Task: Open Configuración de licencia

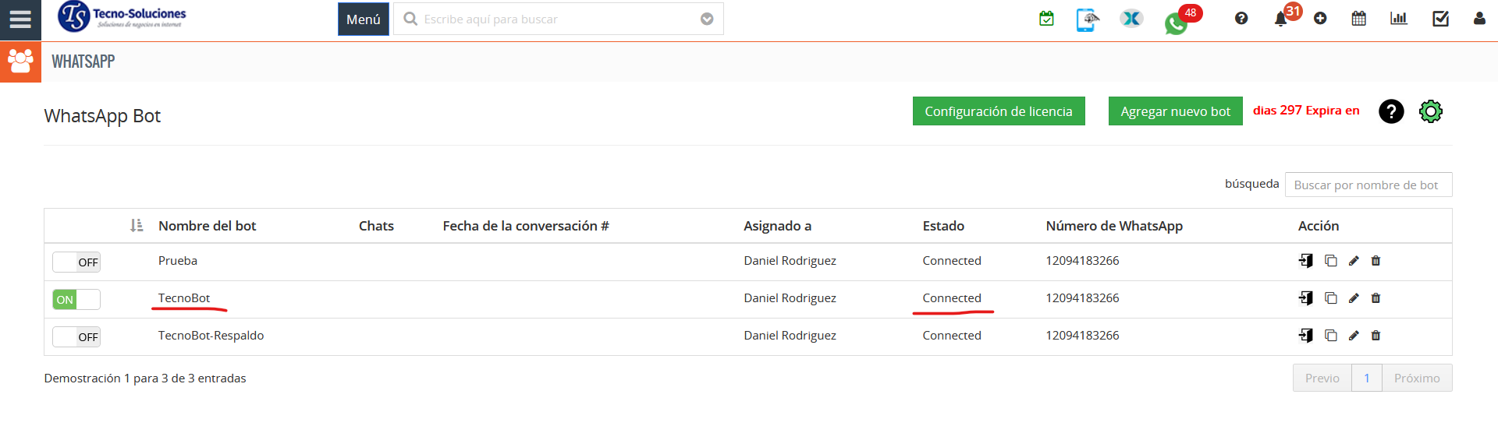Action: 999,111
